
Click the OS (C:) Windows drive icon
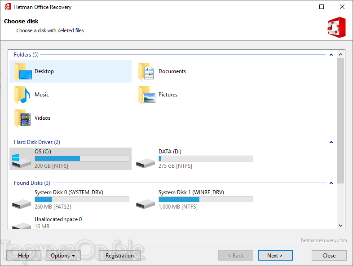click(x=22, y=161)
